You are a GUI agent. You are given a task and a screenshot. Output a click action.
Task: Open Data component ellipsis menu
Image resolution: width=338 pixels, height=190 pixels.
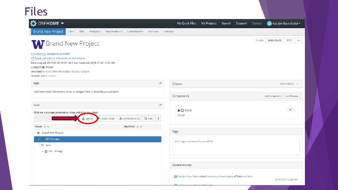point(290,110)
